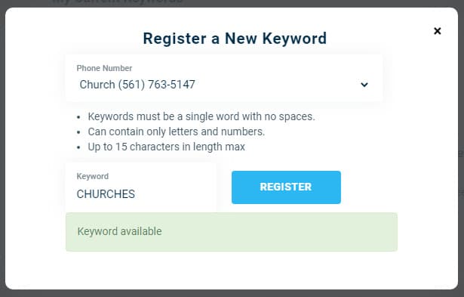Click the single word with no spaces rule

201,116
